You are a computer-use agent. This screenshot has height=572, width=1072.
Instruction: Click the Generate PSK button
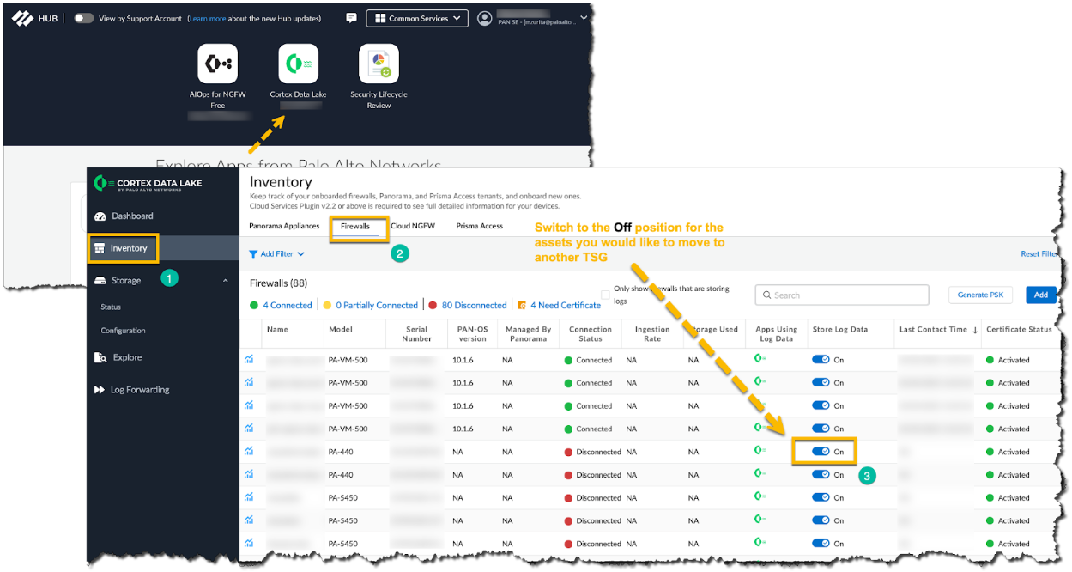point(981,295)
